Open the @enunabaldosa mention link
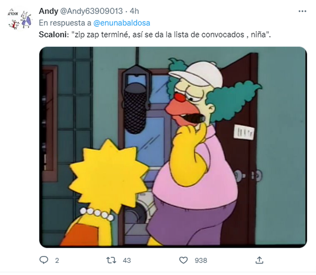 click(x=122, y=23)
